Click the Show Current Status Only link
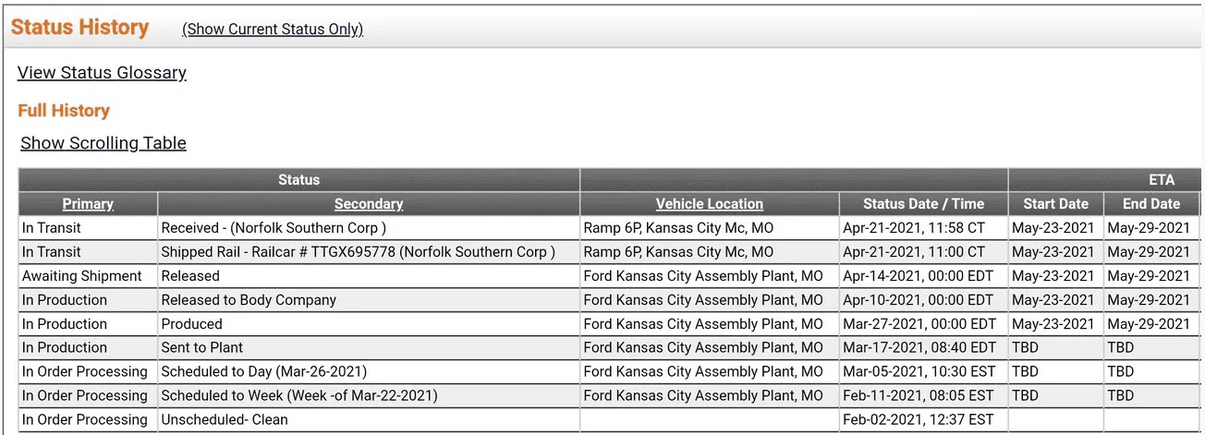Screen dimensions: 1205x435 point(273,29)
